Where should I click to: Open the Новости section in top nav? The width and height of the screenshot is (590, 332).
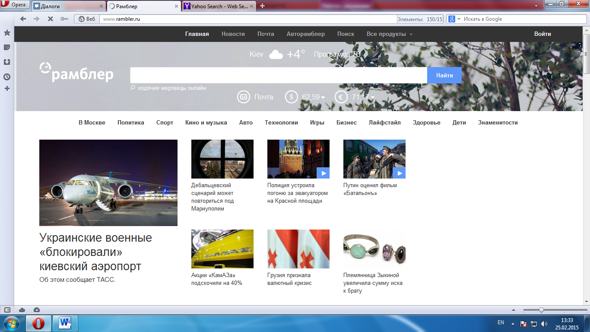[233, 34]
